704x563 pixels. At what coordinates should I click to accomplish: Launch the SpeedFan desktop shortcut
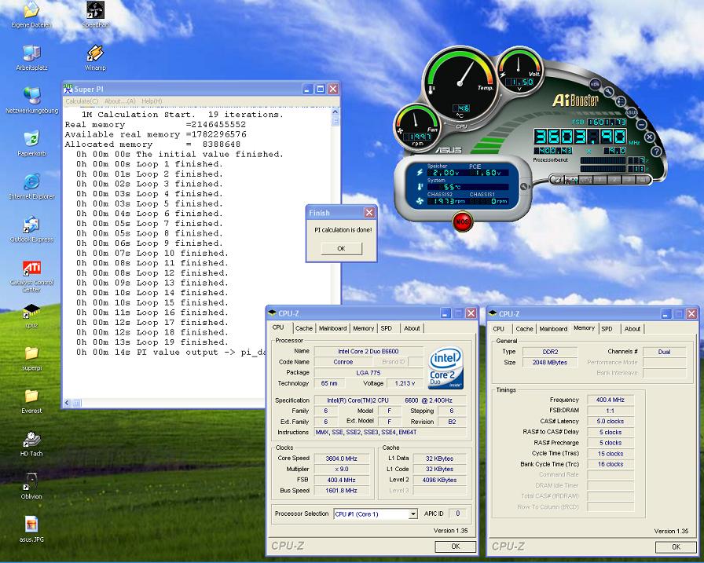point(95,13)
